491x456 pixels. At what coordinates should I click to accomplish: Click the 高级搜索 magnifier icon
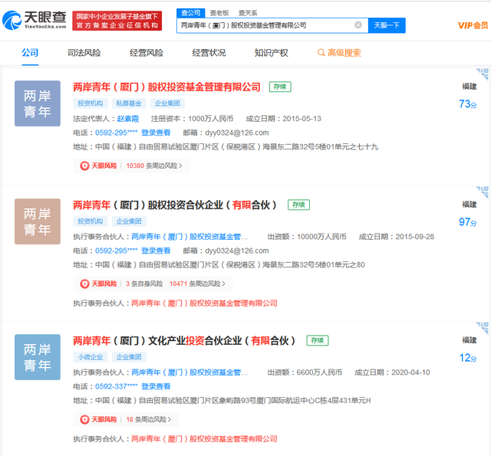pos(321,53)
